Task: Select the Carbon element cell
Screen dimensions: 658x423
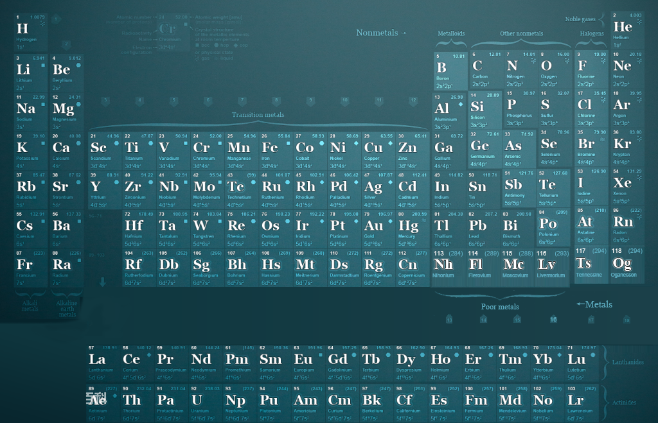Action: pos(486,71)
